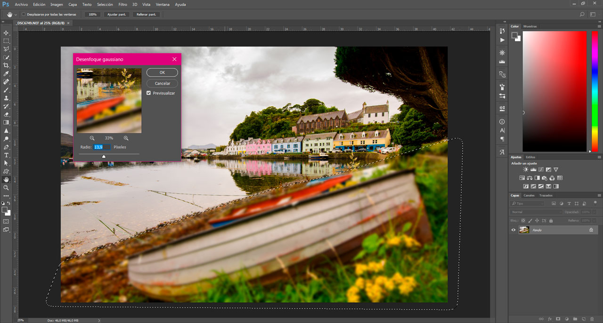Screen dimensions: 603x323
Task: Uncheck the Previsualizar checkbox
Action: point(149,93)
